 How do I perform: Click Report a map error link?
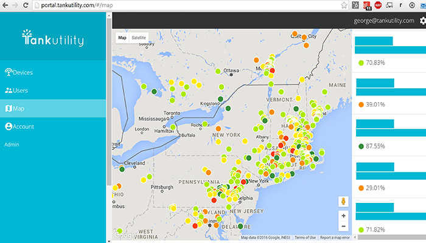pyautogui.click(x=334, y=238)
